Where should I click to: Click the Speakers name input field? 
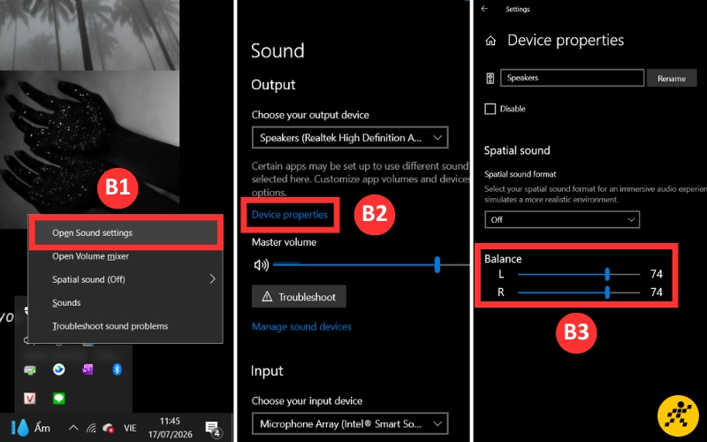click(572, 78)
